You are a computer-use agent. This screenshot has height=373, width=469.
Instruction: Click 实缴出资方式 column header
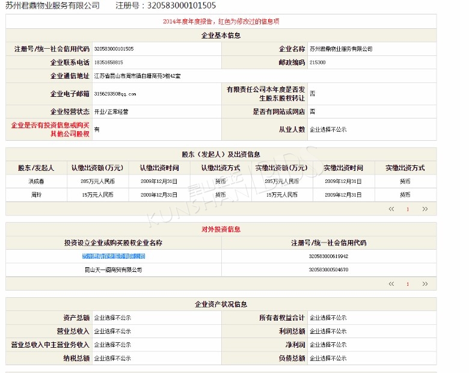(405, 168)
